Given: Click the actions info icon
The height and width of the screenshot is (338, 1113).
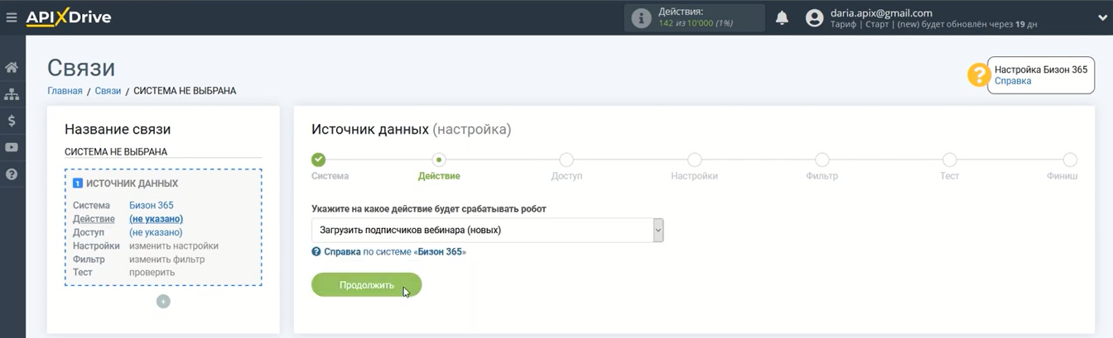Looking at the screenshot, I should tap(641, 18).
